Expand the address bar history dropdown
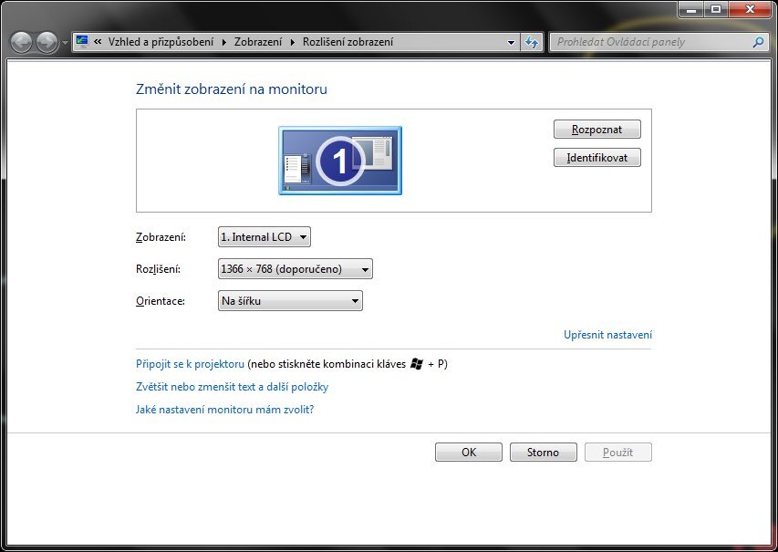This screenshot has height=552, width=778. [511, 42]
